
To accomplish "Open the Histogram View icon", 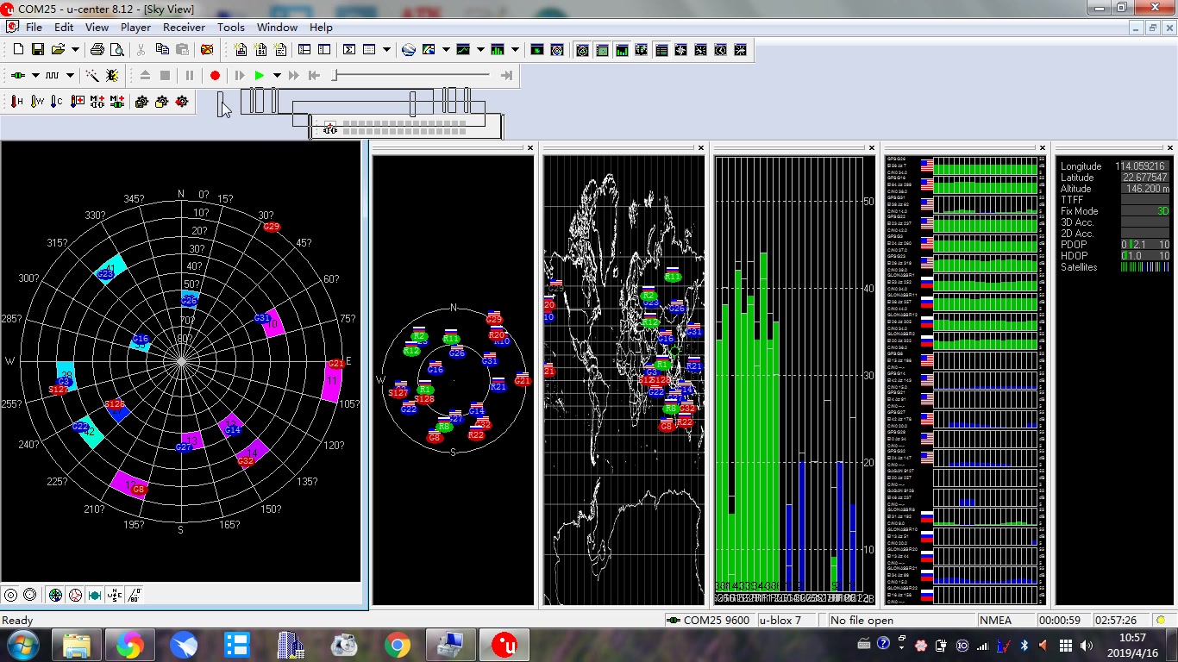I will pyautogui.click(x=498, y=50).
